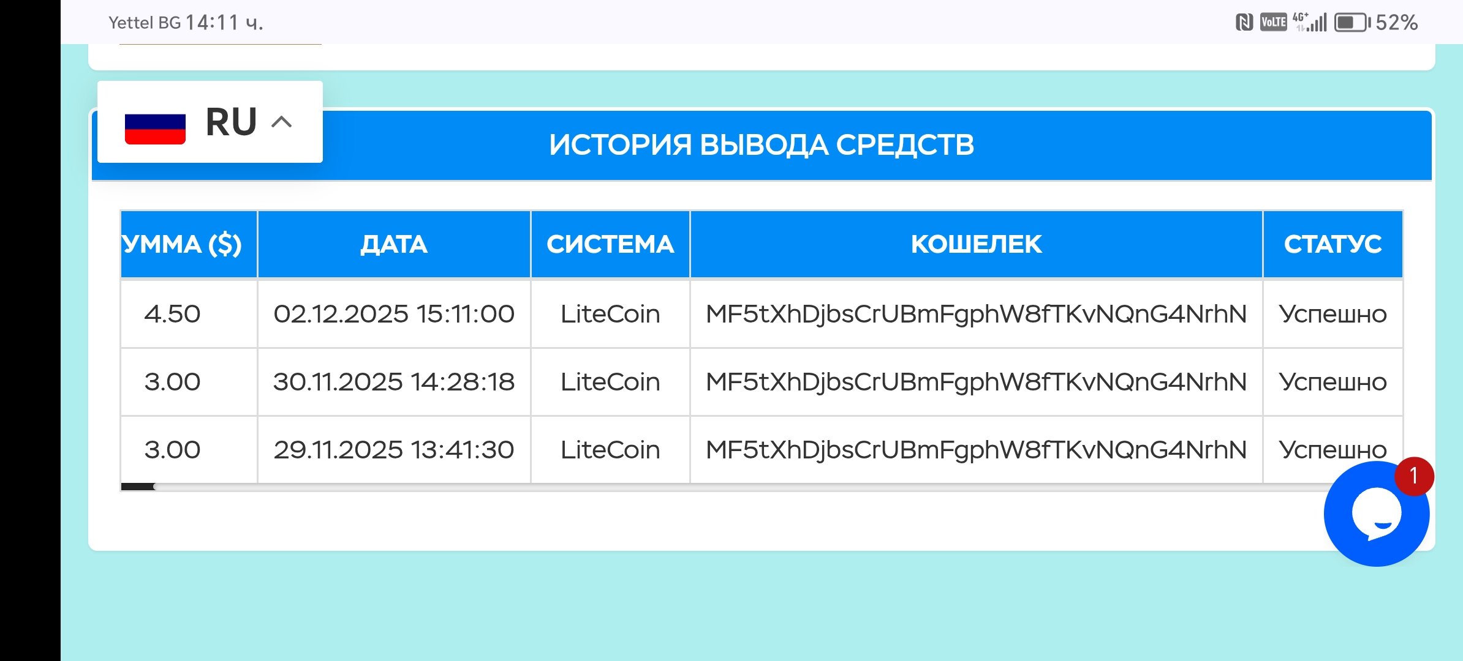The height and width of the screenshot is (661, 1463).
Task: Click the Успешно status for 4.50 withdrawal
Action: [x=1333, y=314]
